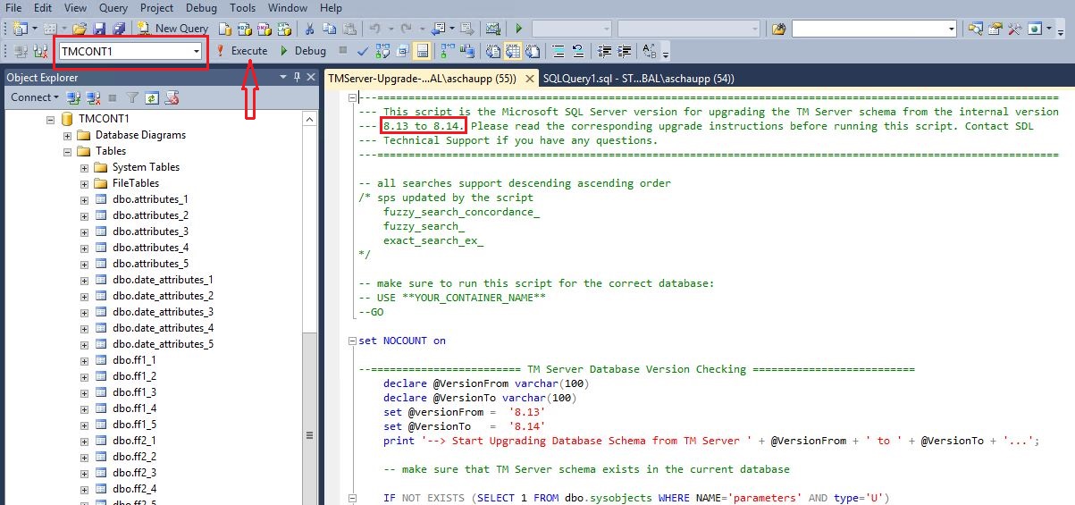
Task: Click Refresh icon in Object Explorer
Action: [x=151, y=97]
